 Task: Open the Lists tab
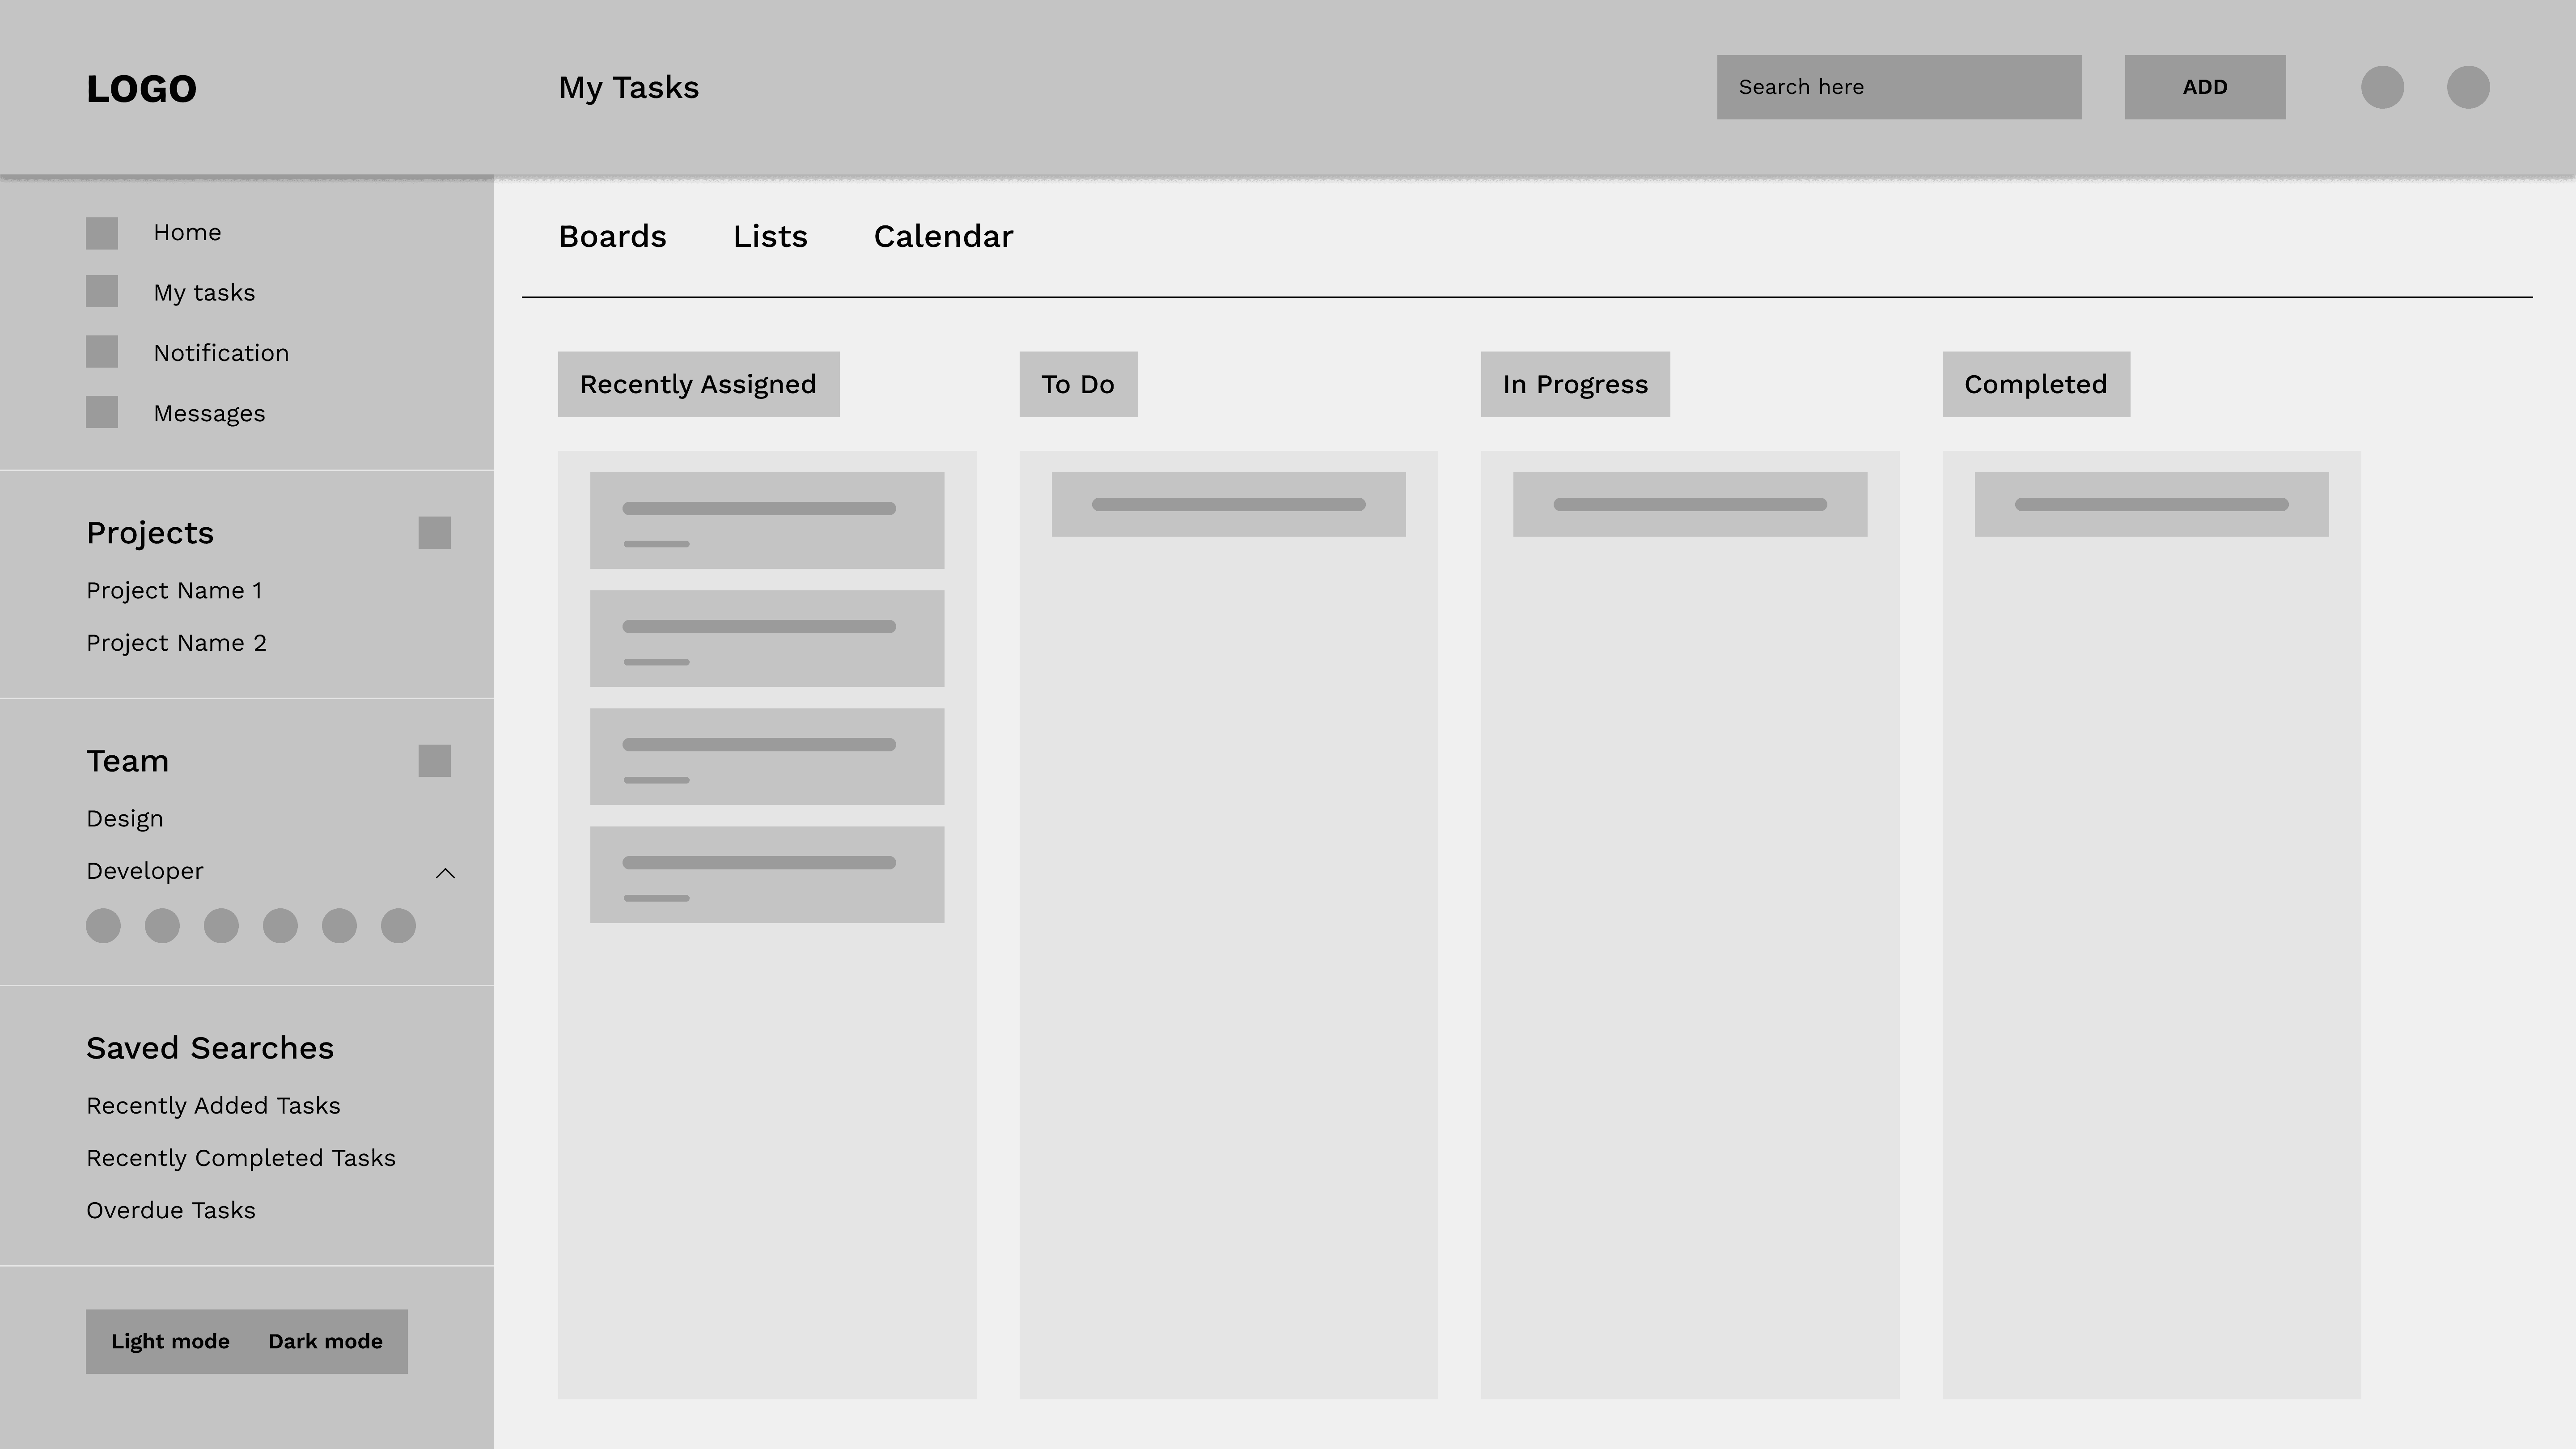pyautogui.click(x=770, y=237)
